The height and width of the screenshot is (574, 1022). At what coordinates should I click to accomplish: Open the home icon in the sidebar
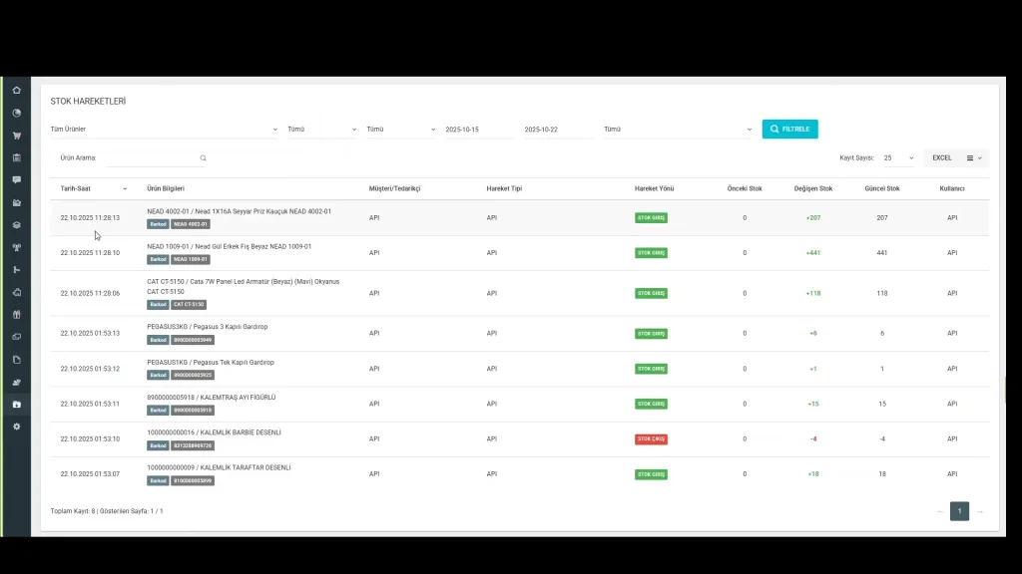click(16, 91)
